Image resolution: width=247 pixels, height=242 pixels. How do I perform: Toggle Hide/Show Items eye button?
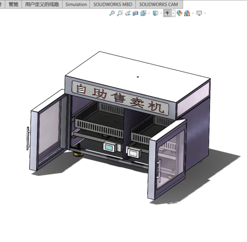click(x=167, y=13)
